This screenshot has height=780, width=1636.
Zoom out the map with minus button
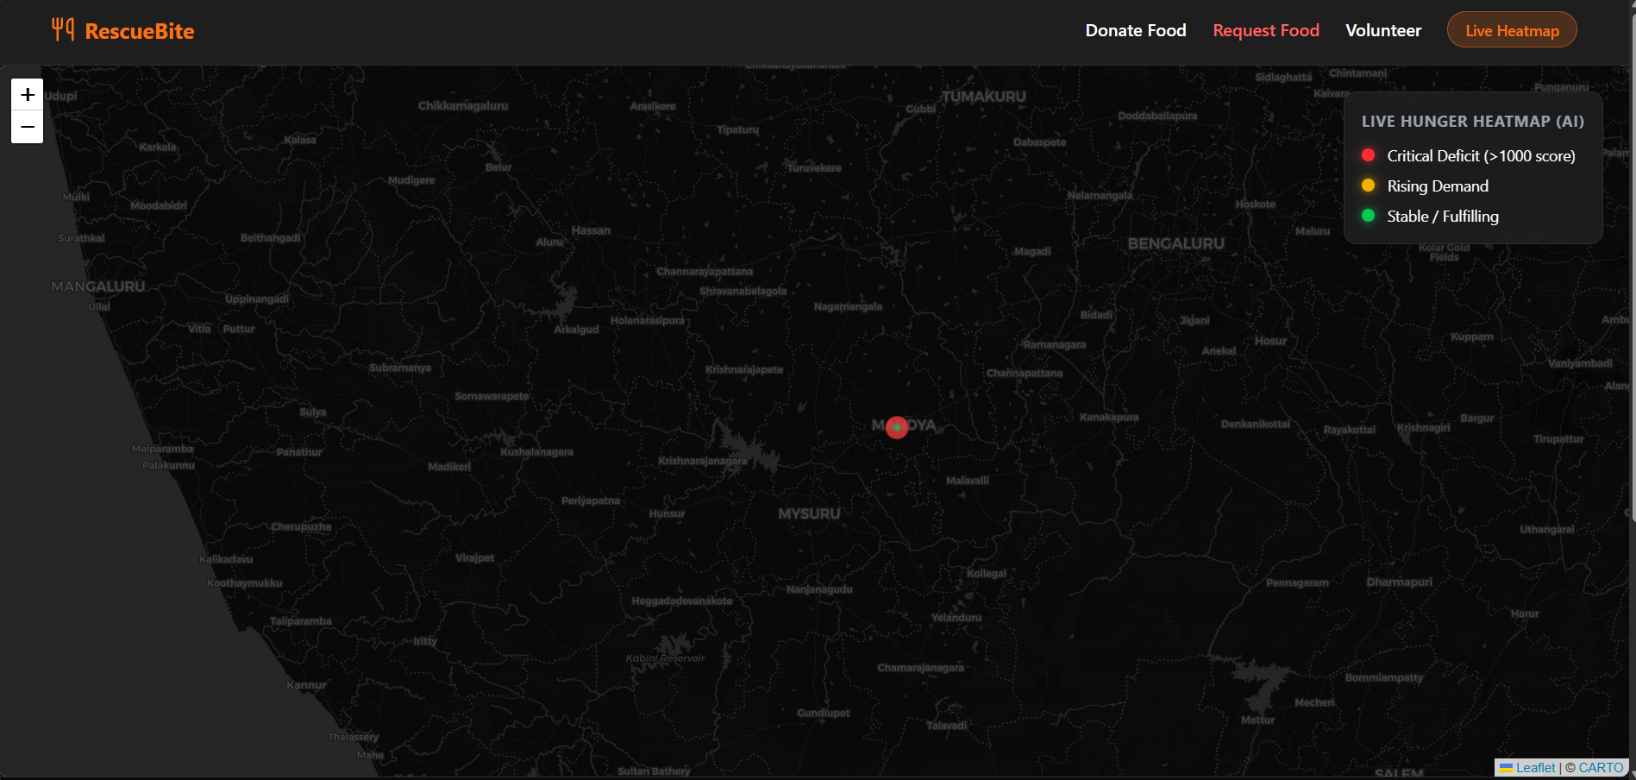click(28, 127)
